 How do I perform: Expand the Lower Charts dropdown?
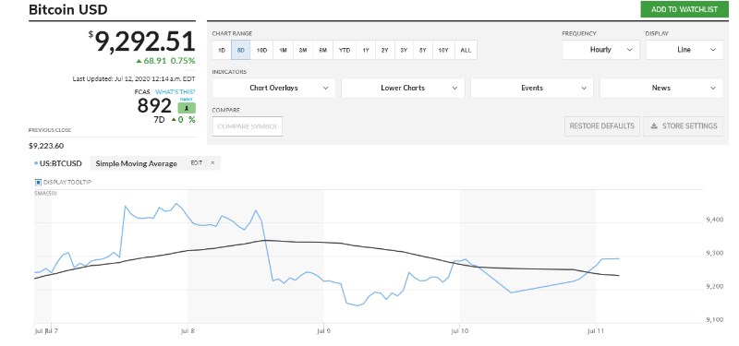[x=403, y=88]
